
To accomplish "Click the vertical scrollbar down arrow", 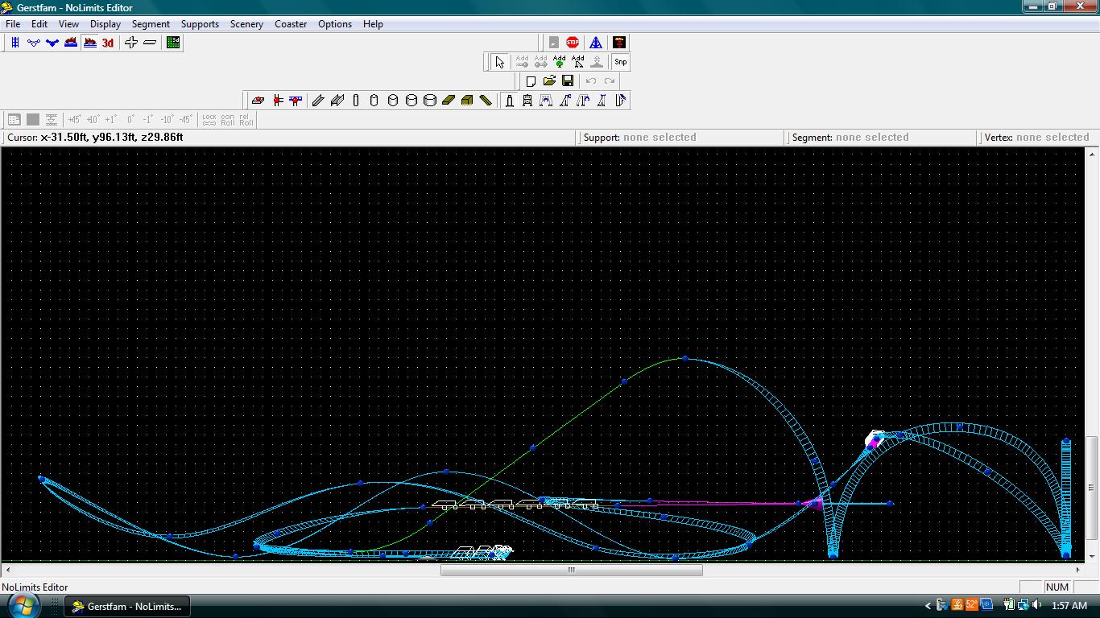I will 1092,556.
